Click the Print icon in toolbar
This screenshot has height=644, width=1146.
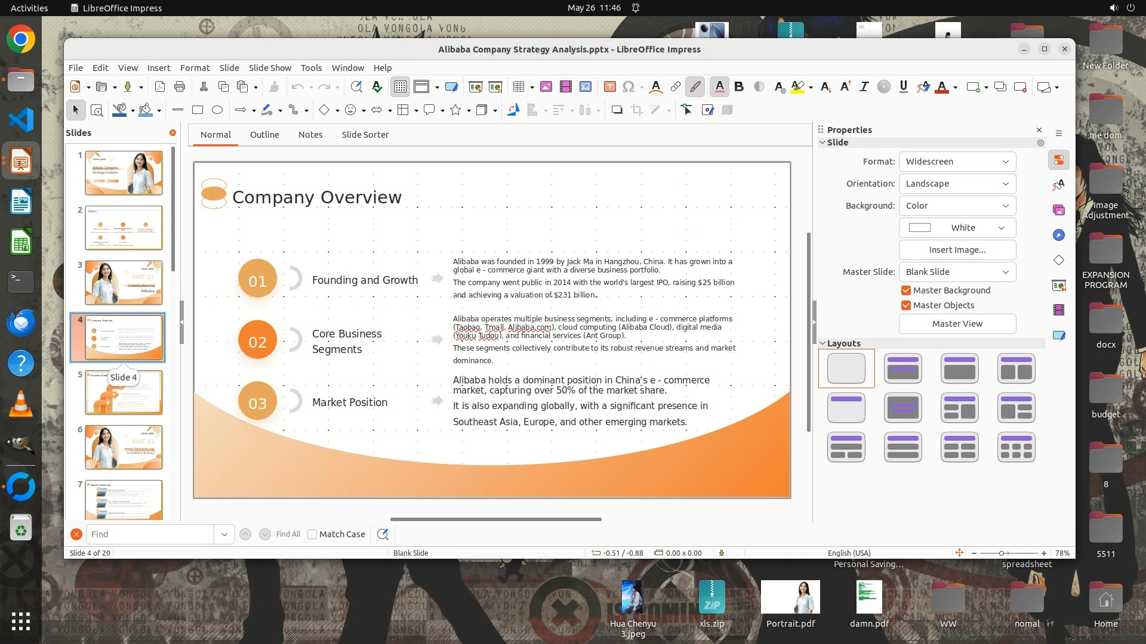click(180, 87)
